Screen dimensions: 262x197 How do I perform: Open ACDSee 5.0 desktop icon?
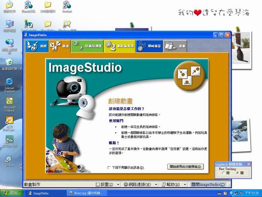click(x=9, y=142)
